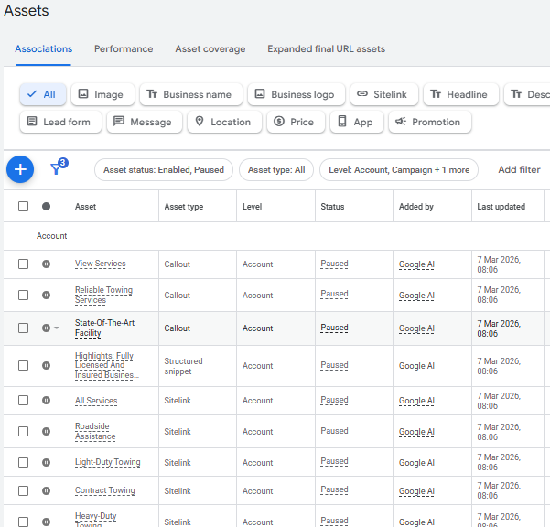Select the Sitelink asset type chip
550x527 pixels.
(x=384, y=94)
